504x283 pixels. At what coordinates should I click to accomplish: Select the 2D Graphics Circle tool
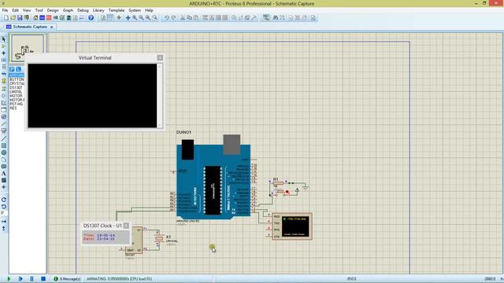tap(4, 153)
